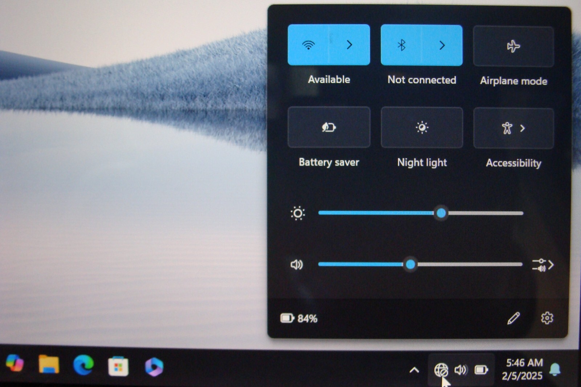Open Microsoft Store from taskbar

[118, 366]
